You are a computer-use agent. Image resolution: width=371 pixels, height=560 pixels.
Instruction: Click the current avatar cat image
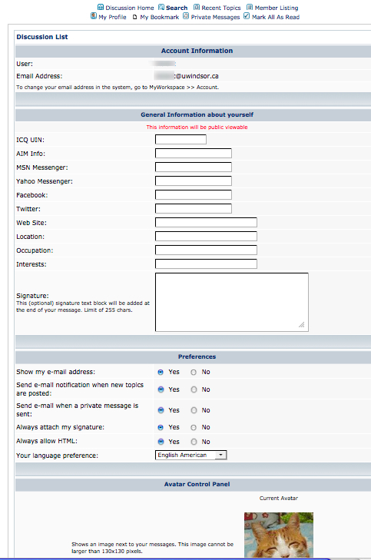pyautogui.click(x=279, y=535)
